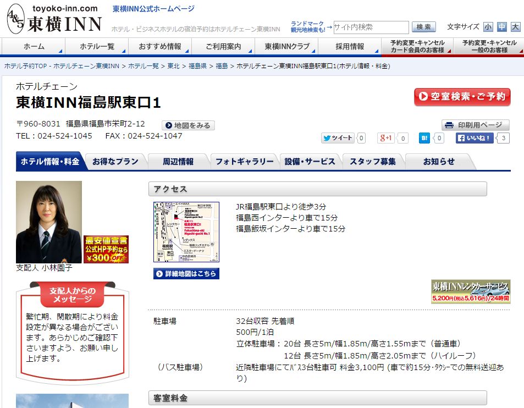The height and width of the screenshot is (408, 524).
Task: Open the ご利用案内 navigation menu
Action: (x=223, y=46)
